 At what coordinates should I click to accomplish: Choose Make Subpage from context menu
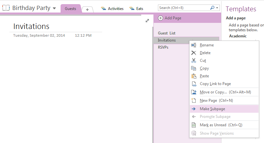[x=212, y=109]
